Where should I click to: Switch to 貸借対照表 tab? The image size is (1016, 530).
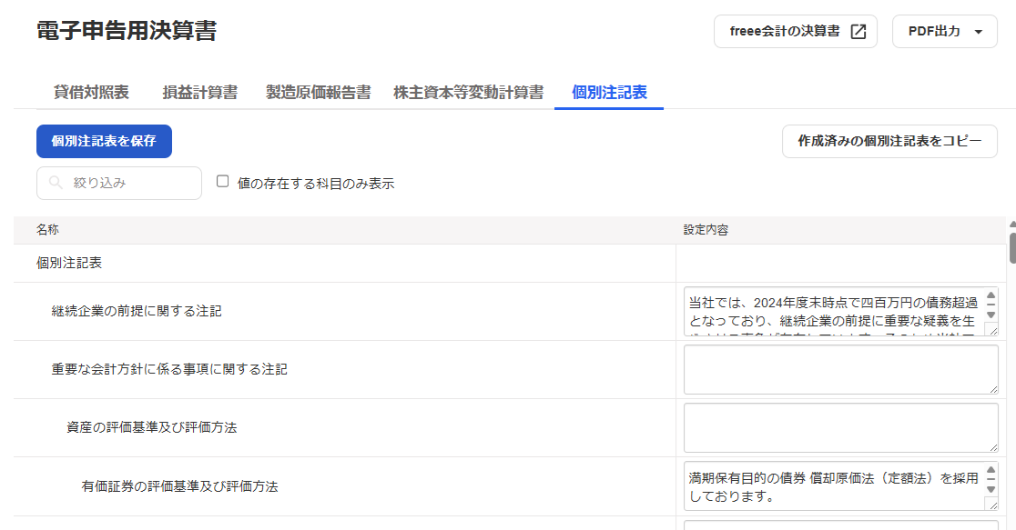(91, 93)
